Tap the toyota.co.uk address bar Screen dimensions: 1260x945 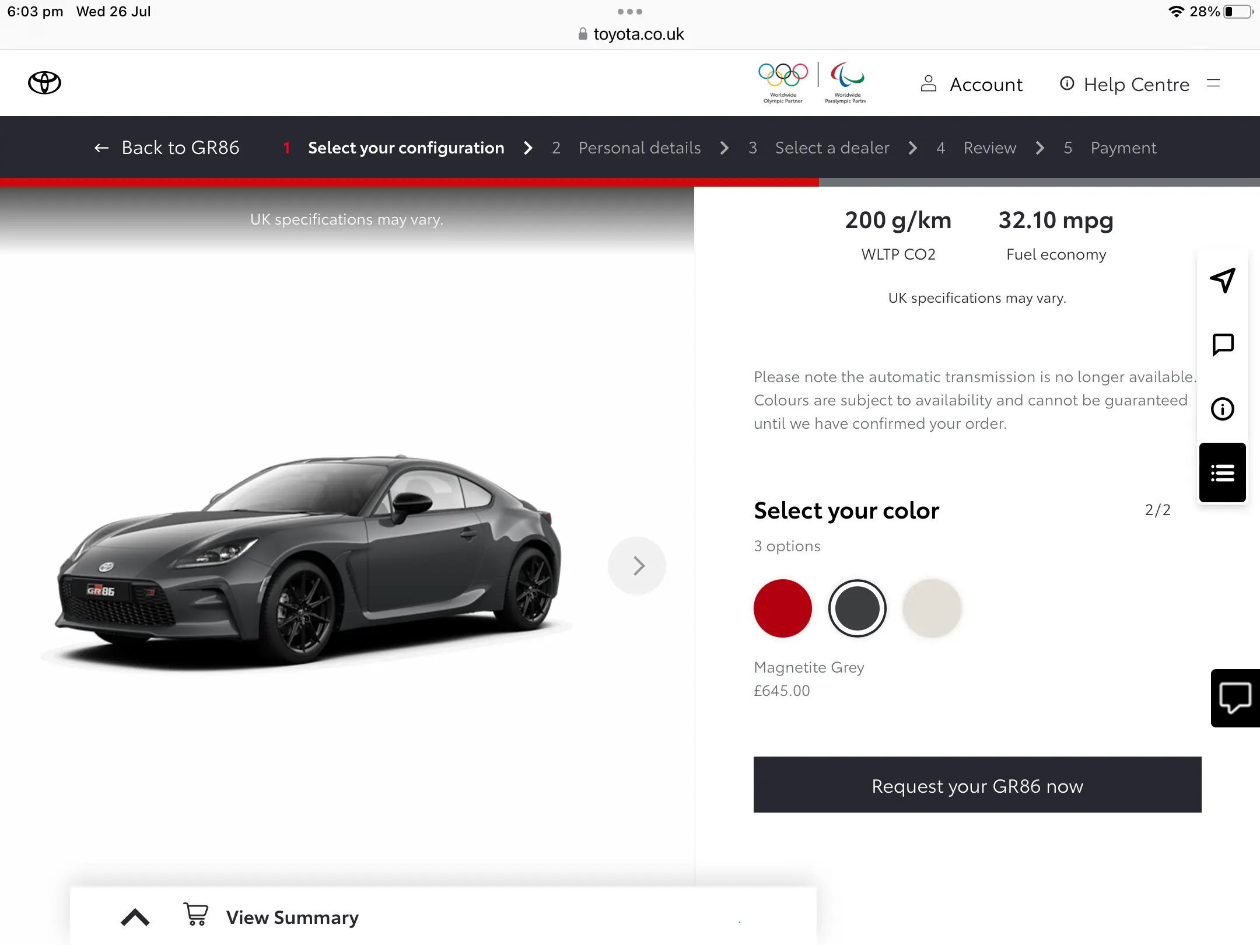point(630,34)
